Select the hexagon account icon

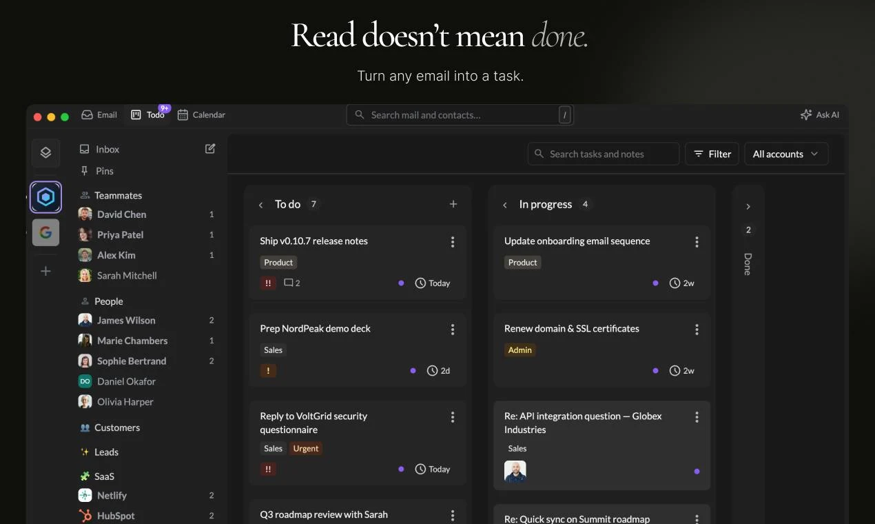coord(45,197)
